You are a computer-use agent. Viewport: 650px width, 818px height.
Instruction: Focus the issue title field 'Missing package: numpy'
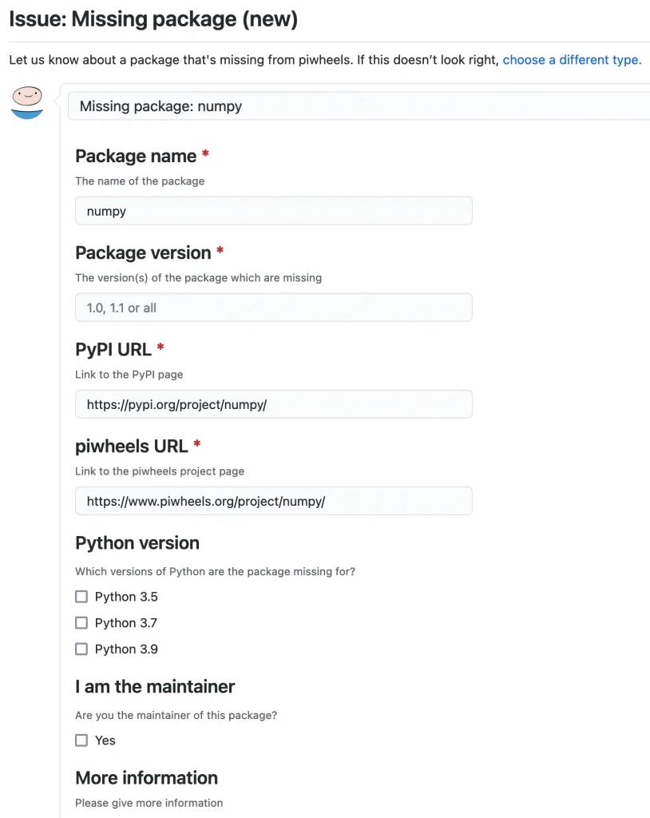[x=359, y=106]
